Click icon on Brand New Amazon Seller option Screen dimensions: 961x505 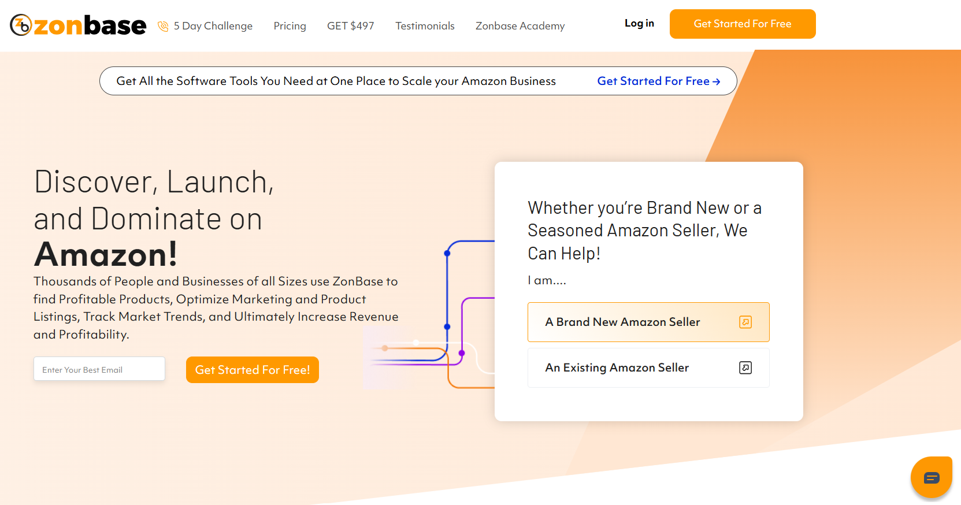click(745, 322)
